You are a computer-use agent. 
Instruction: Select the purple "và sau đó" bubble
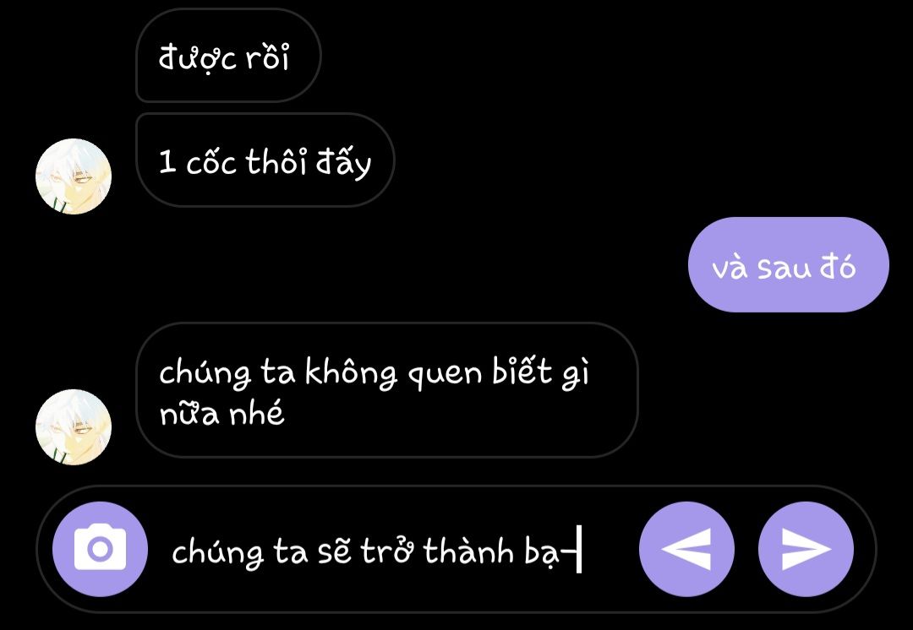point(789,264)
